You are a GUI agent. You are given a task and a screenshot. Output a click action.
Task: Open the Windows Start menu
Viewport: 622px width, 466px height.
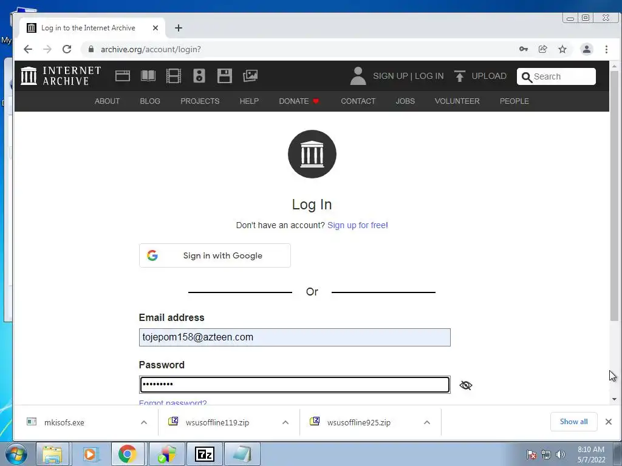16,454
